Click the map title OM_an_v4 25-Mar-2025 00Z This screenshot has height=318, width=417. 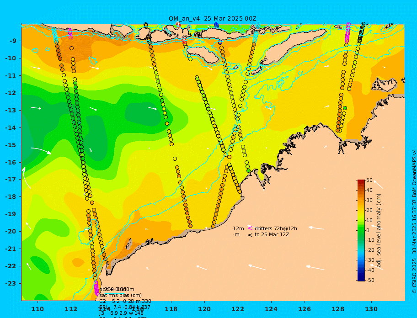coord(213,19)
